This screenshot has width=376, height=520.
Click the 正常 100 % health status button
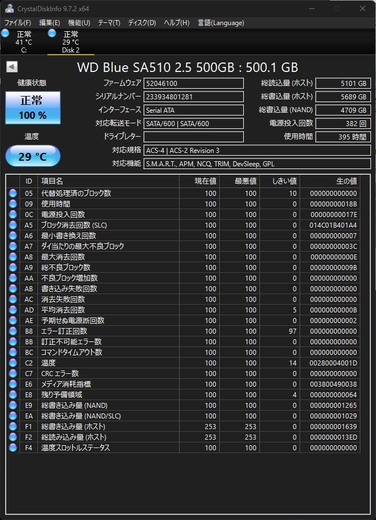point(33,108)
